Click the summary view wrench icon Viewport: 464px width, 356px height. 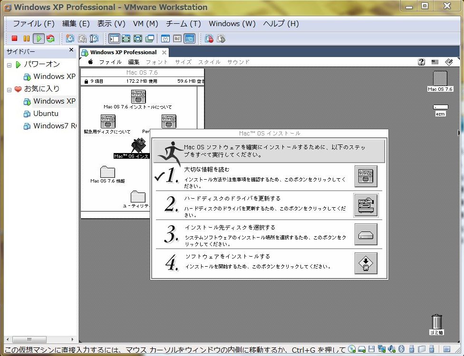[165, 38]
